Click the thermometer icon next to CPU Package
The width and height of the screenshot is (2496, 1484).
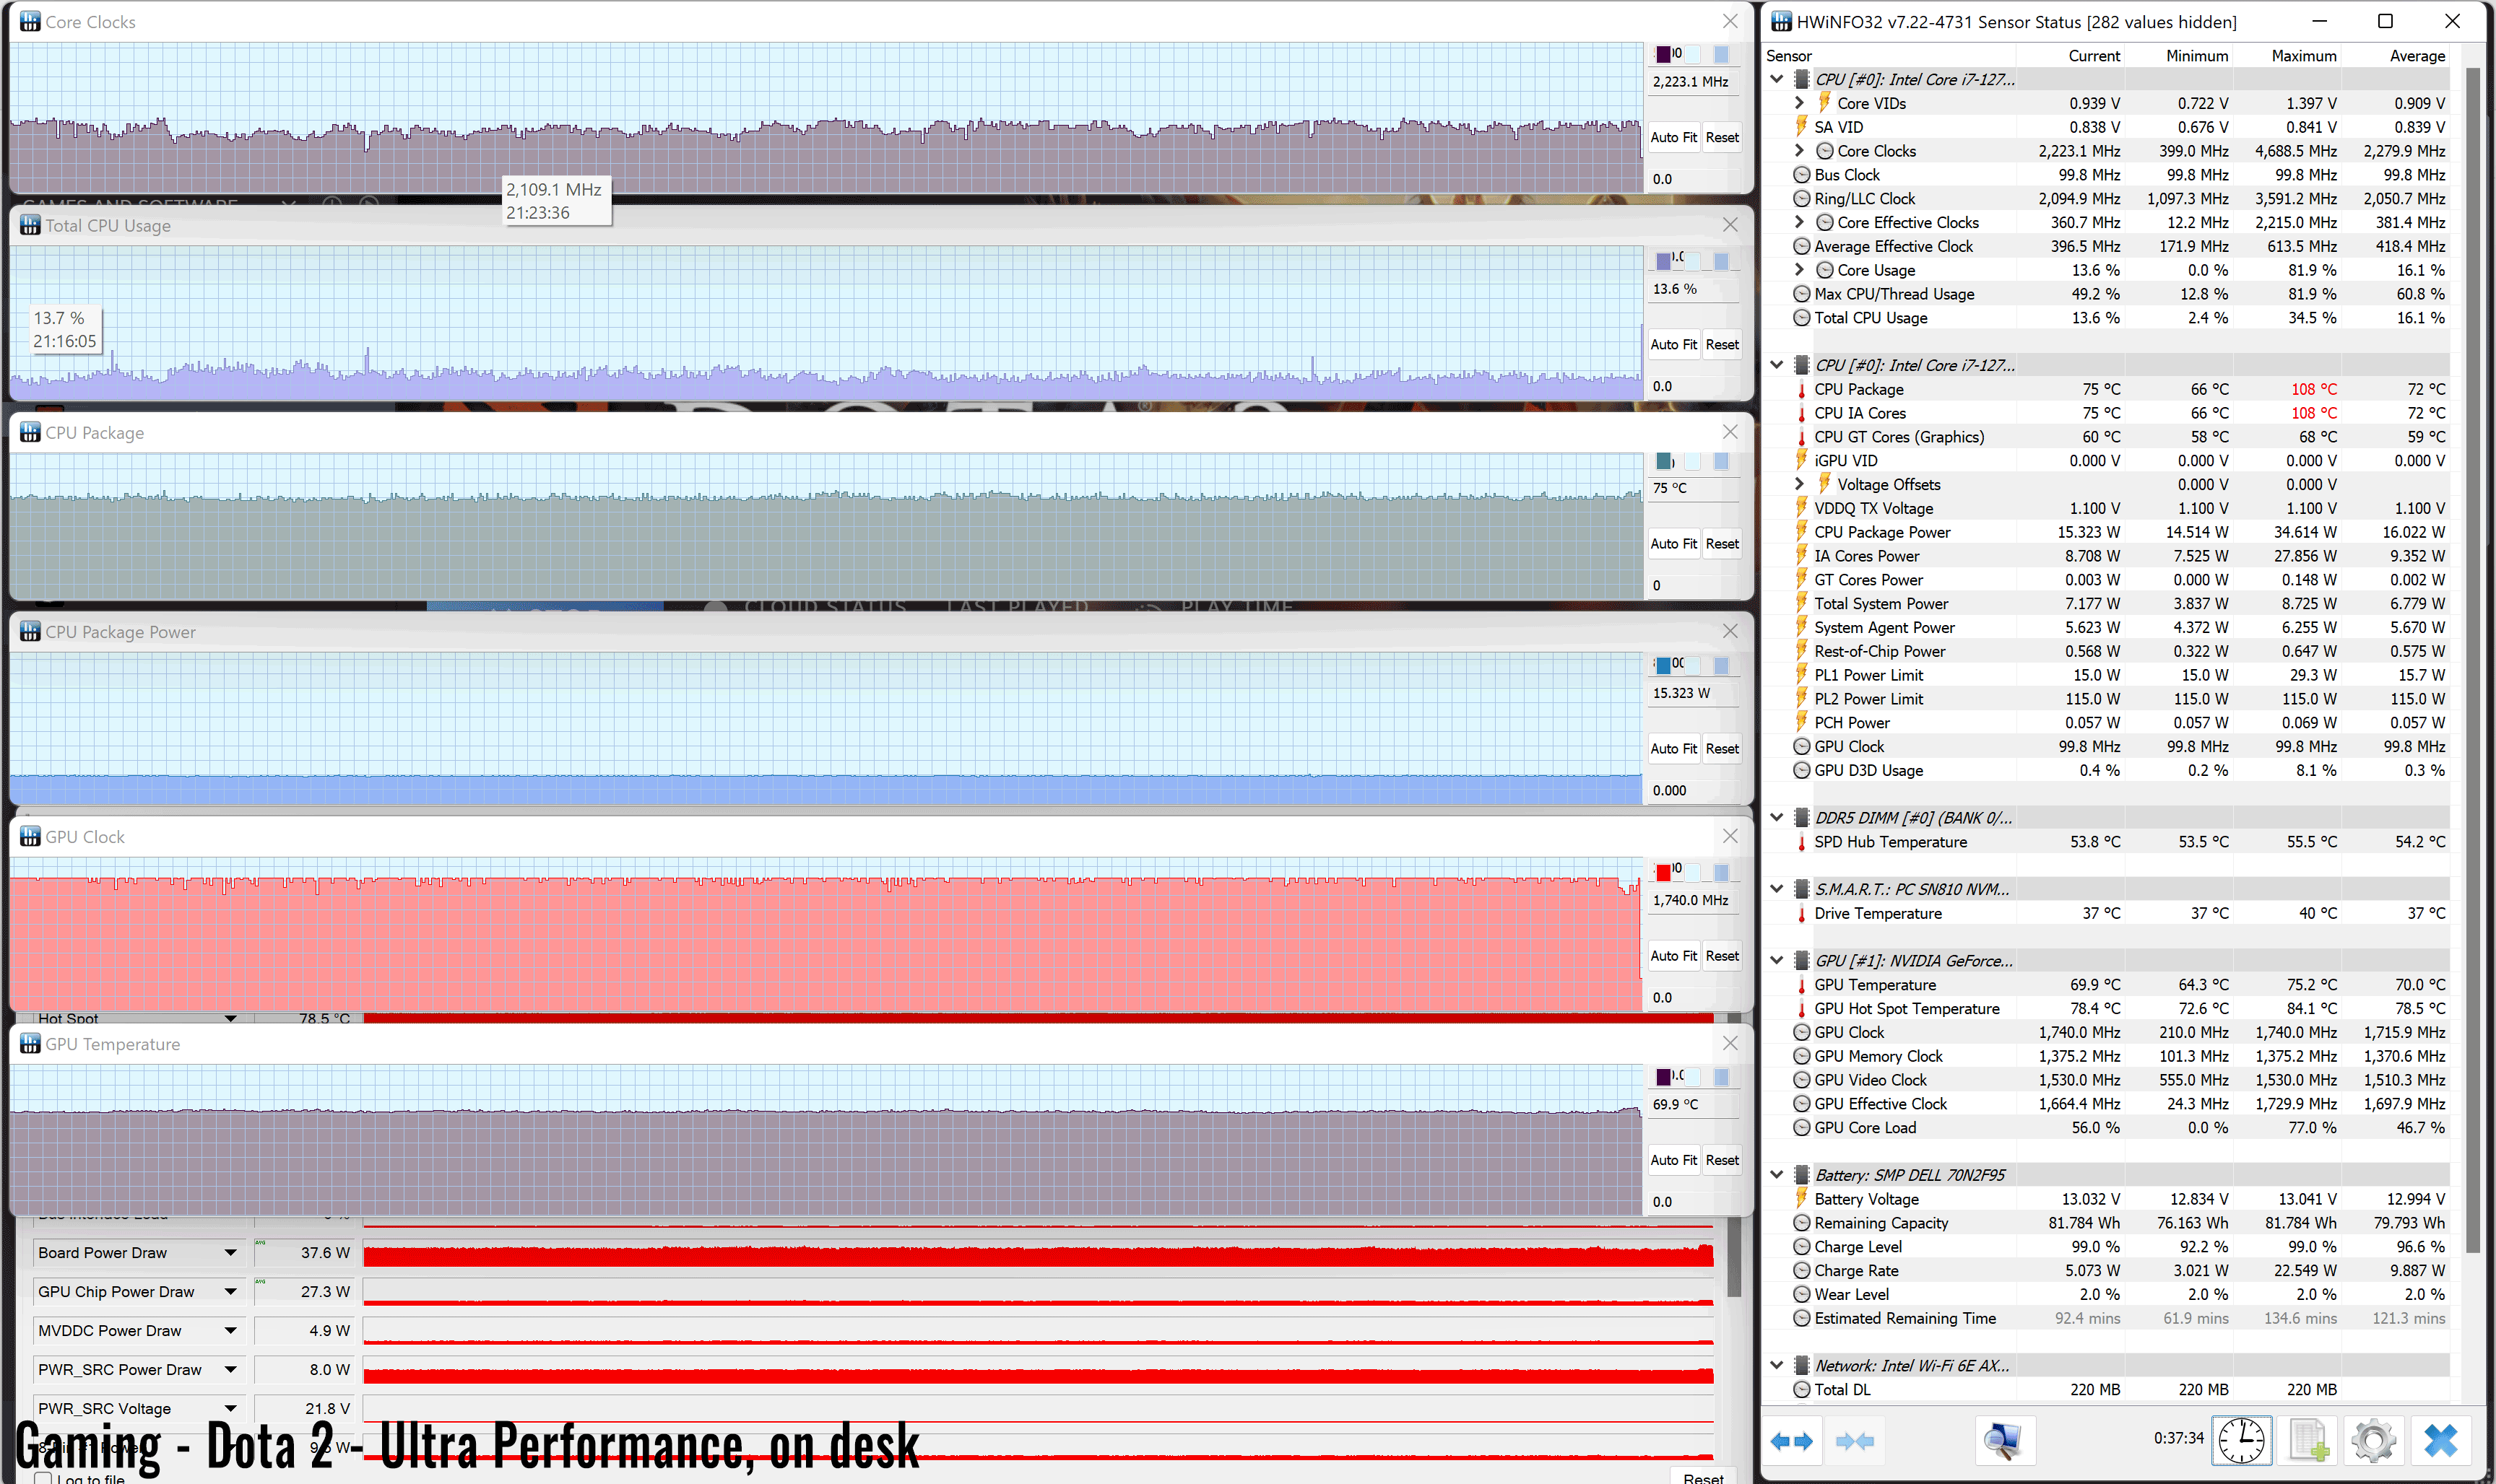(1802, 389)
